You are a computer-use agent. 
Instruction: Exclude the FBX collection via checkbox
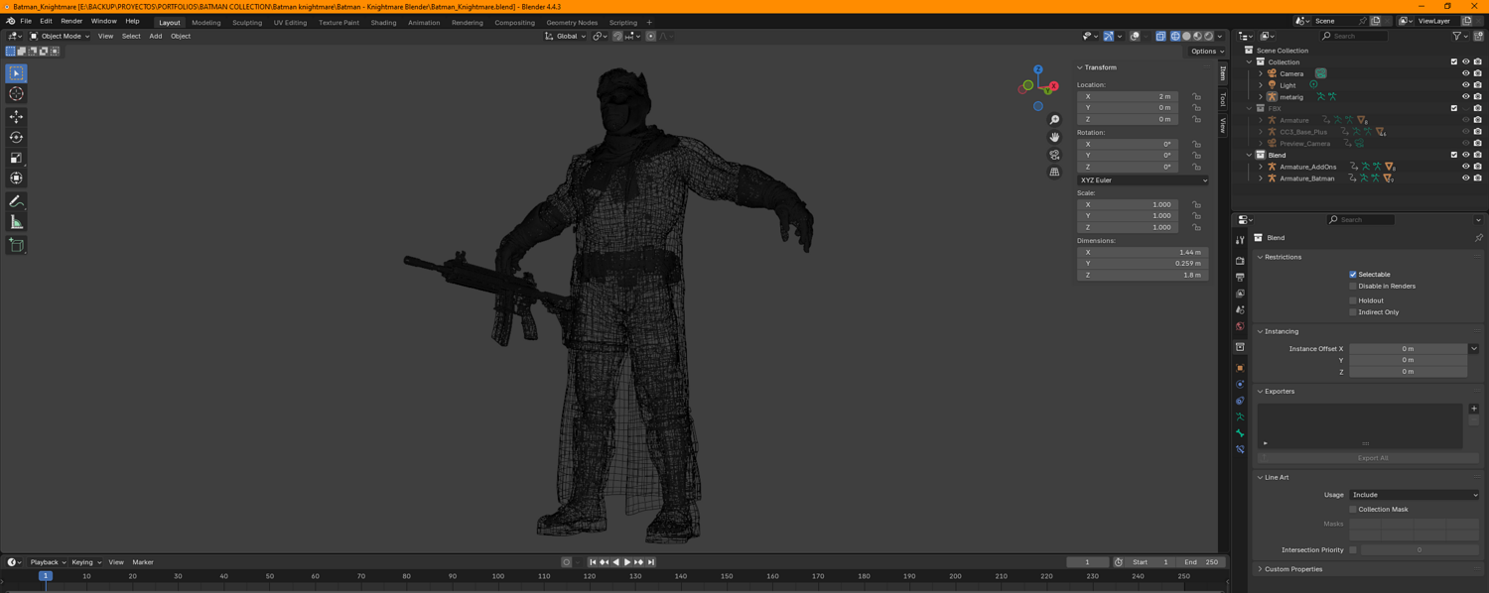click(x=1454, y=108)
